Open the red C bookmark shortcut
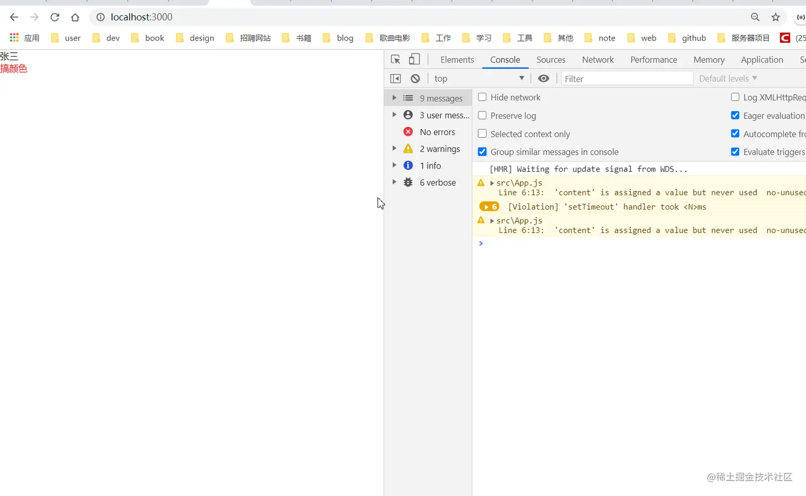Viewport: 806px width, 496px height. 785,38
